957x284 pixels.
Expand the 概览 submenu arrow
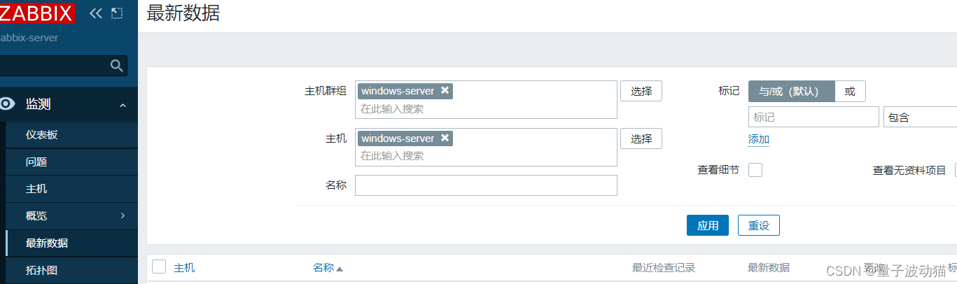123,215
